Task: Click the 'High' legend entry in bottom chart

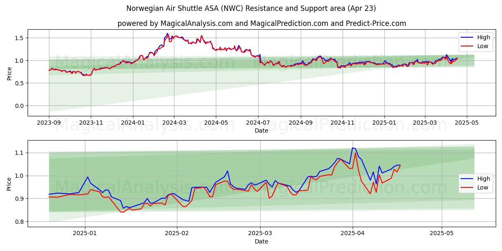Action: (484, 179)
